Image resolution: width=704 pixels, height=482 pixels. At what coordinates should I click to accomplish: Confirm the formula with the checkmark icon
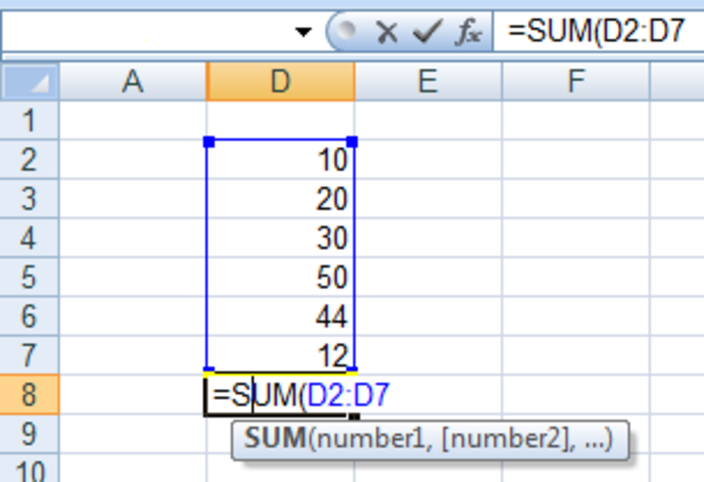(427, 33)
